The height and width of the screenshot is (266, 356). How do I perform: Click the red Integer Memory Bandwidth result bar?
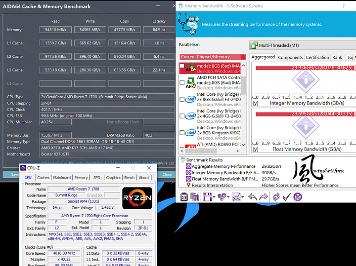305,68
